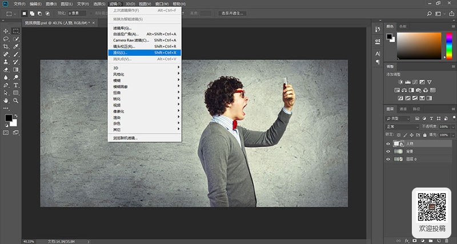
Task: Click swap foreground background colors arrow
Action: [x=16, y=116]
